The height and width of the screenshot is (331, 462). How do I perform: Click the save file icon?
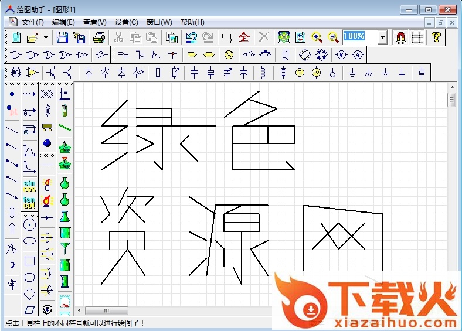pyautogui.click(x=62, y=37)
